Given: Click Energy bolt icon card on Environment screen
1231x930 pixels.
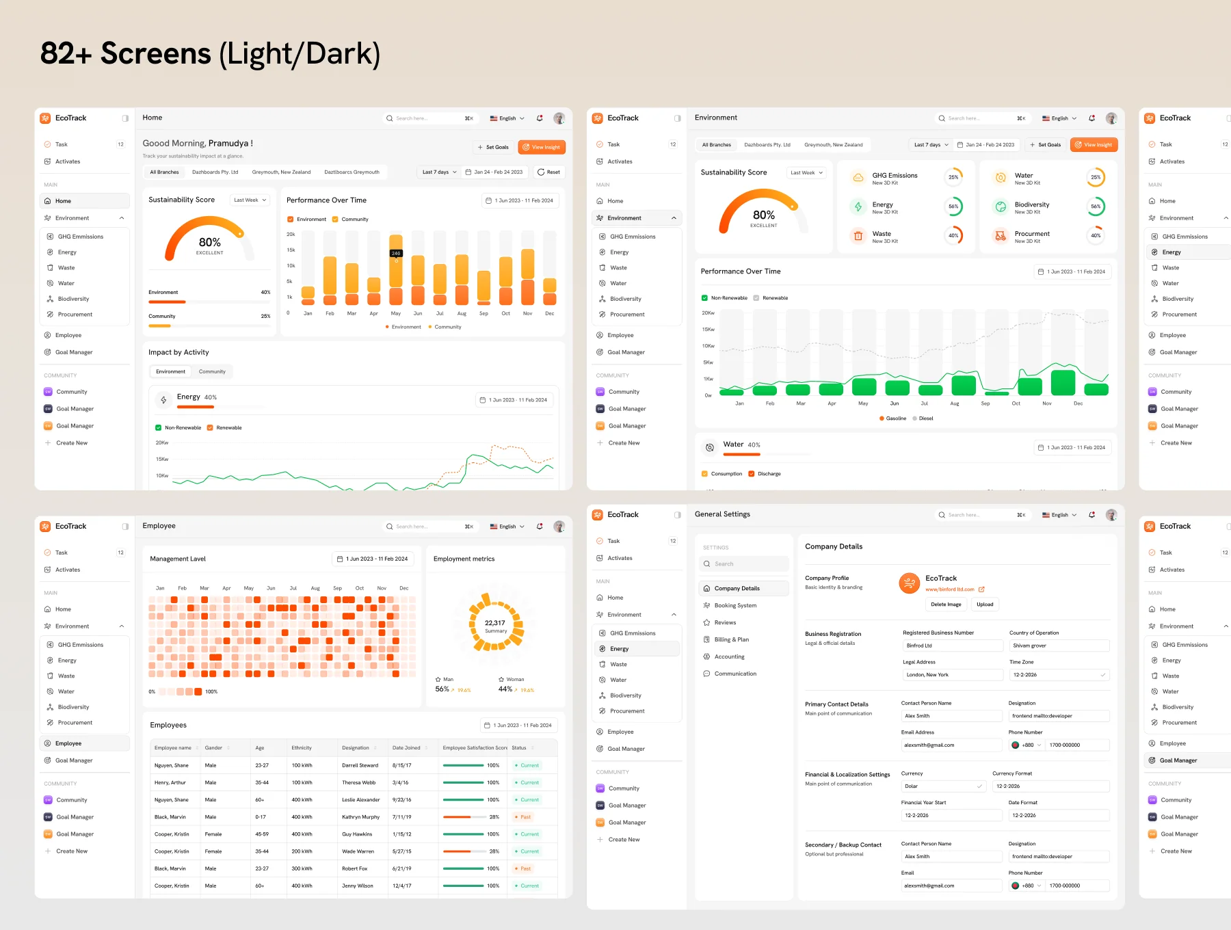Looking at the screenshot, I should tap(858, 207).
